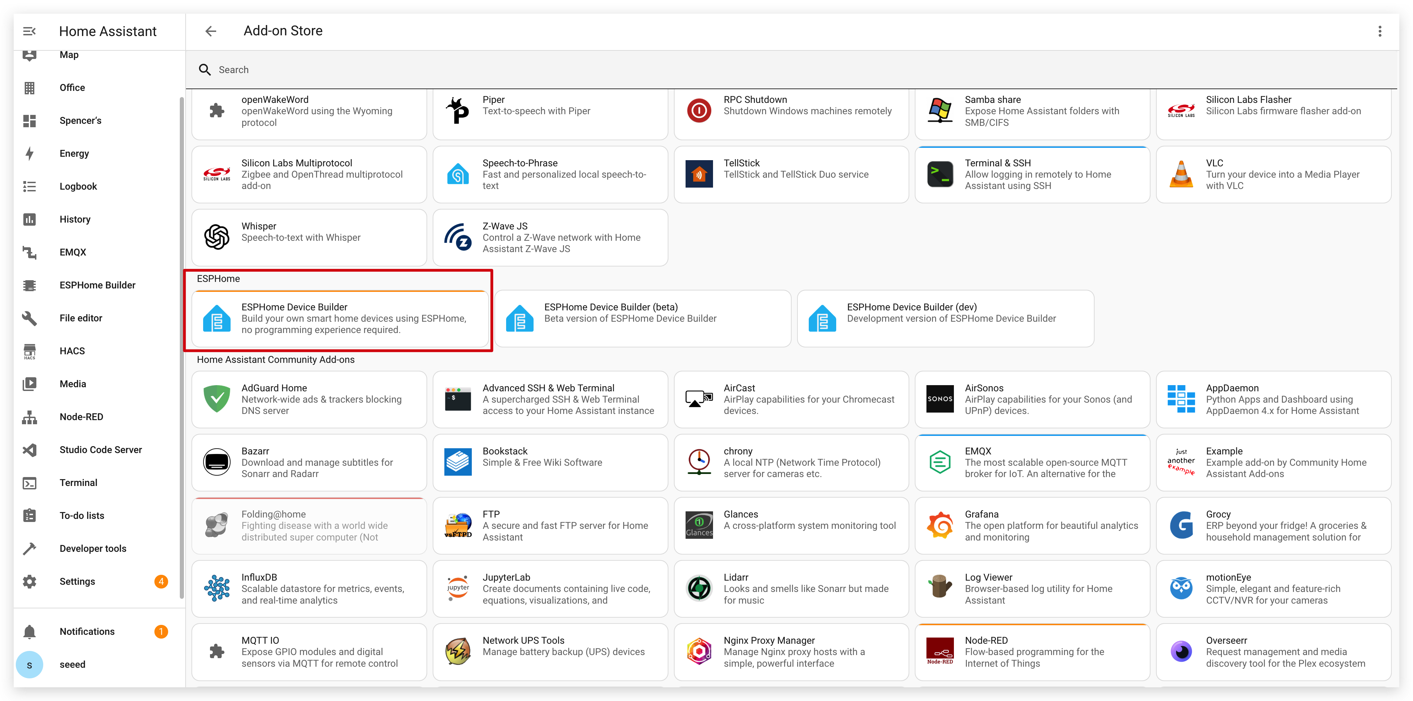Go back using the arrow icon
The height and width of the screenshot is (701, 1413).
211,31
